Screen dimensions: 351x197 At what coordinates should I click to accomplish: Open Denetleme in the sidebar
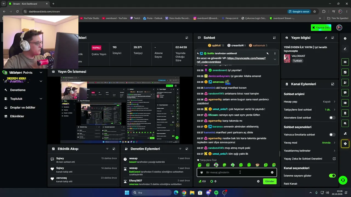click(23, 90)
